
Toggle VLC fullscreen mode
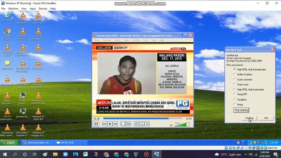click(123, 124)
